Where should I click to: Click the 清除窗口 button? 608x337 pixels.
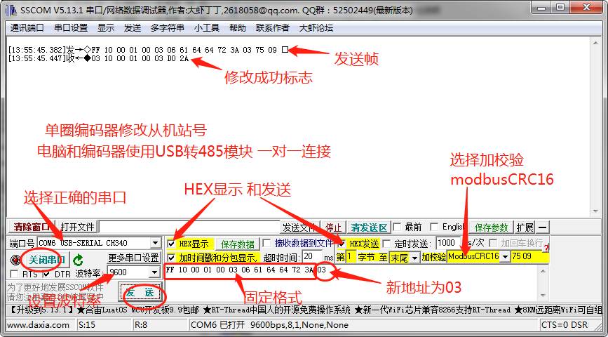click(32, 227)
